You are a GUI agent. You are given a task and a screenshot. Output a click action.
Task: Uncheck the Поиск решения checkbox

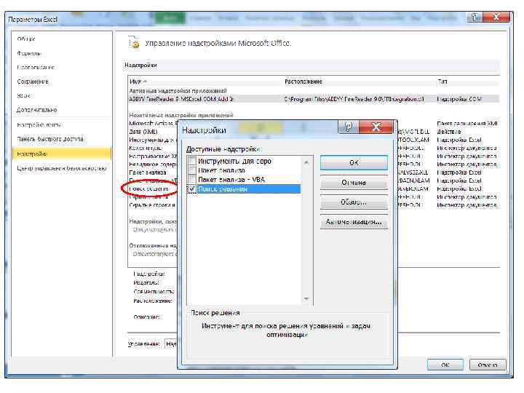pyautogui.click(x=192, y=189)
